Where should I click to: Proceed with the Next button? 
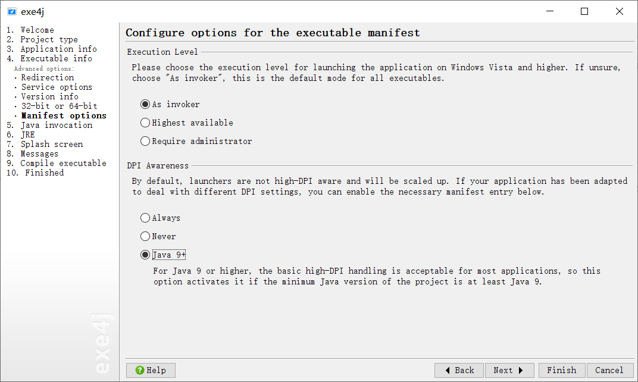click(x=509, y=370)
